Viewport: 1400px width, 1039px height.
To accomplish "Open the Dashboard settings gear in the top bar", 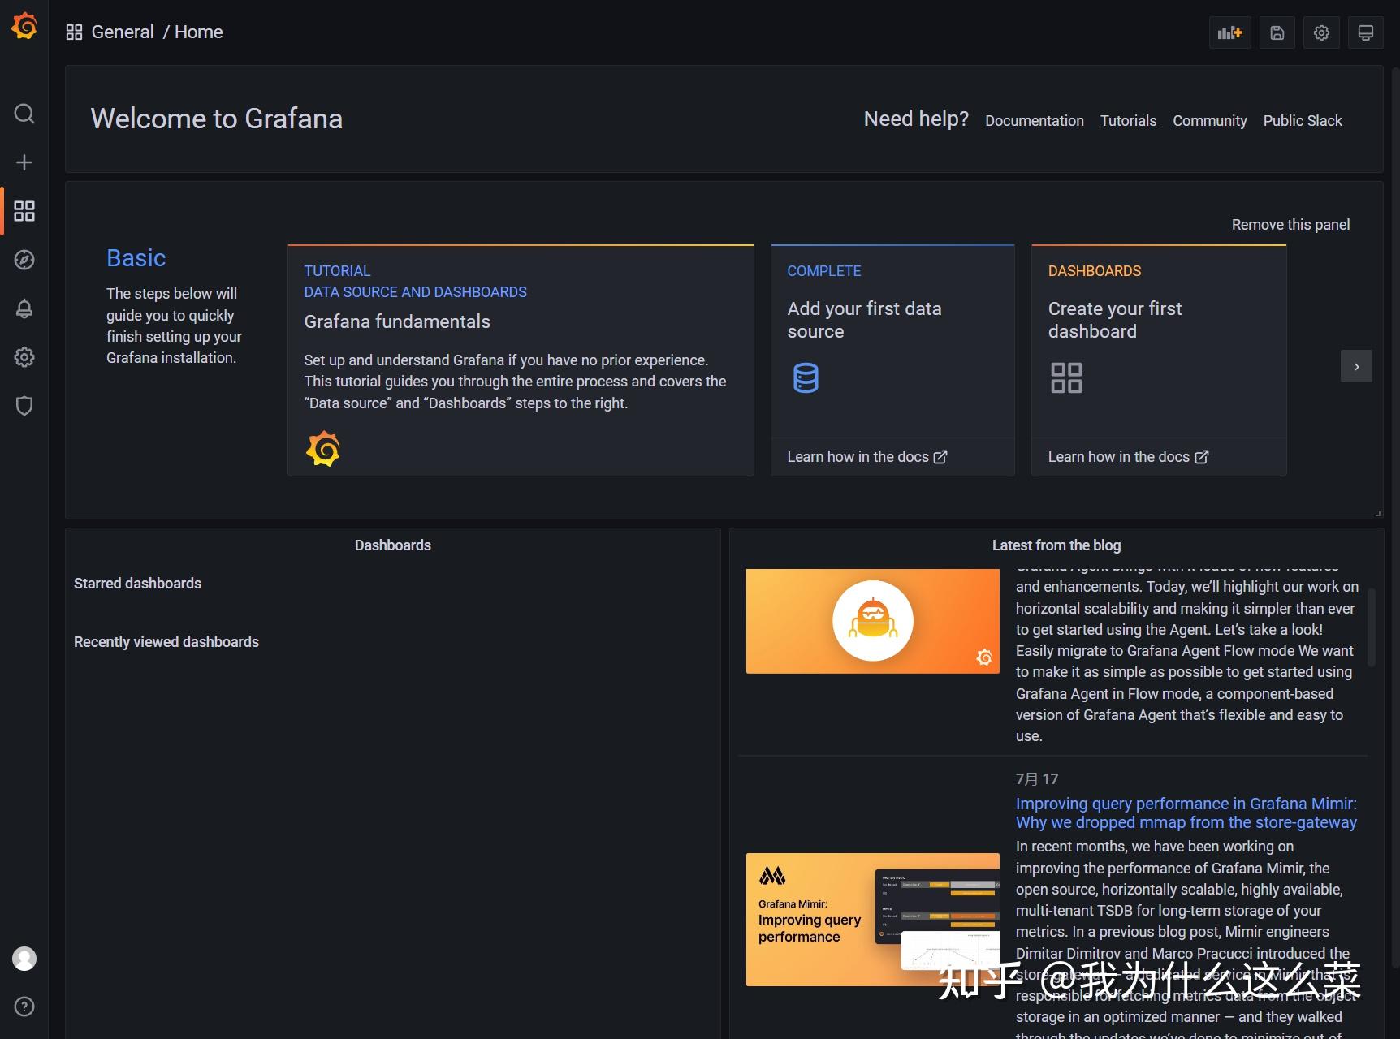I will pyautogui.click(x=1322, y=32).
